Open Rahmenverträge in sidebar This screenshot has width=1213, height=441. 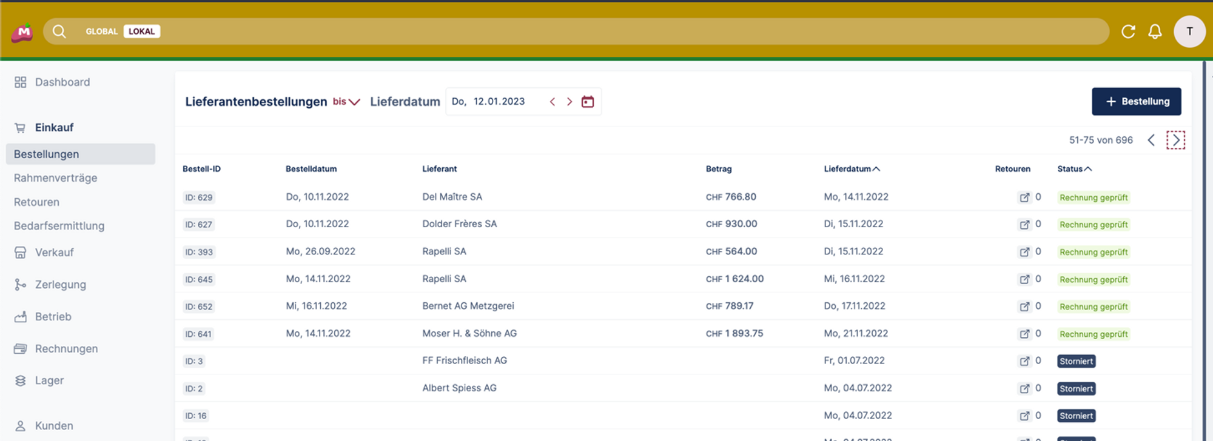point(56,178)
